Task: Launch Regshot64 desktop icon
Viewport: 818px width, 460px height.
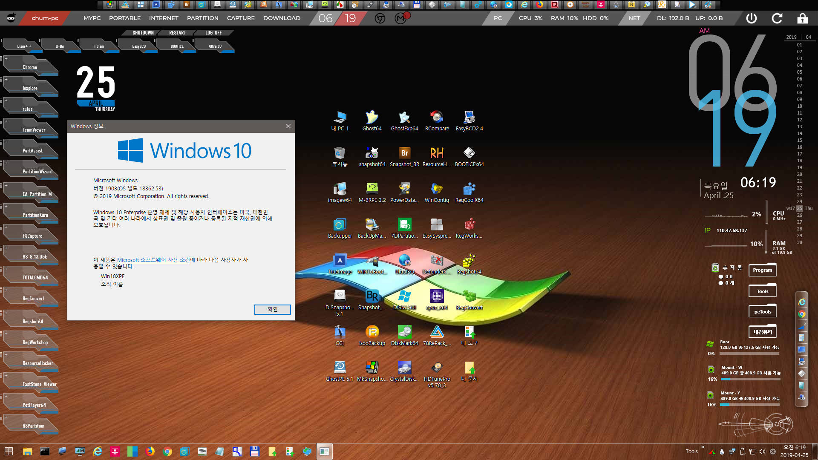Action: point(469,264)
